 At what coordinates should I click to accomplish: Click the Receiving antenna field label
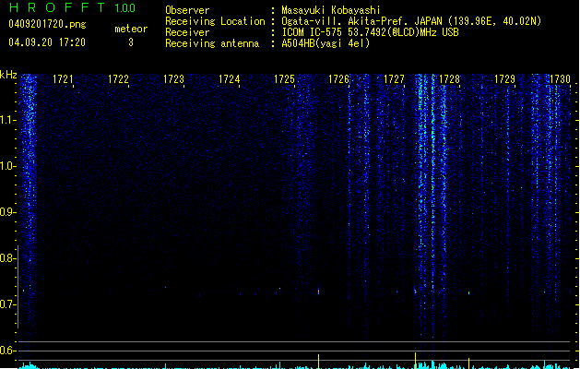click(212, 43)
